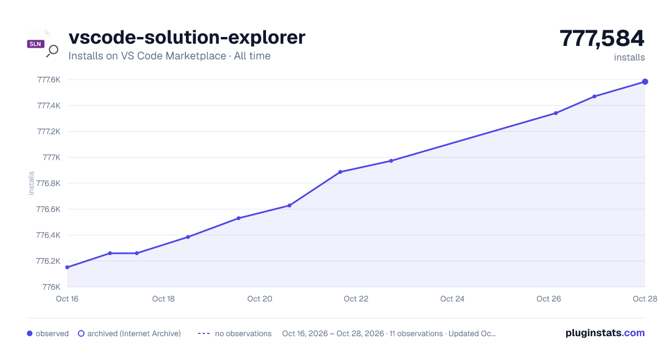The height and width of the screenshot is (353, 672).
Task: Click the 777,584 installs total
Action: pyautogui.click(x=602, y=39)
